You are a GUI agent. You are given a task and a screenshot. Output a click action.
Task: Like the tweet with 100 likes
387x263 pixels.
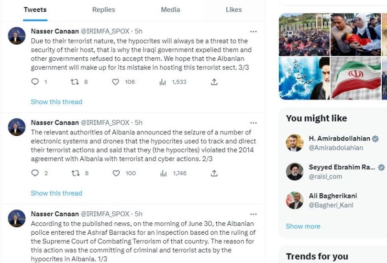click(115, 173)
